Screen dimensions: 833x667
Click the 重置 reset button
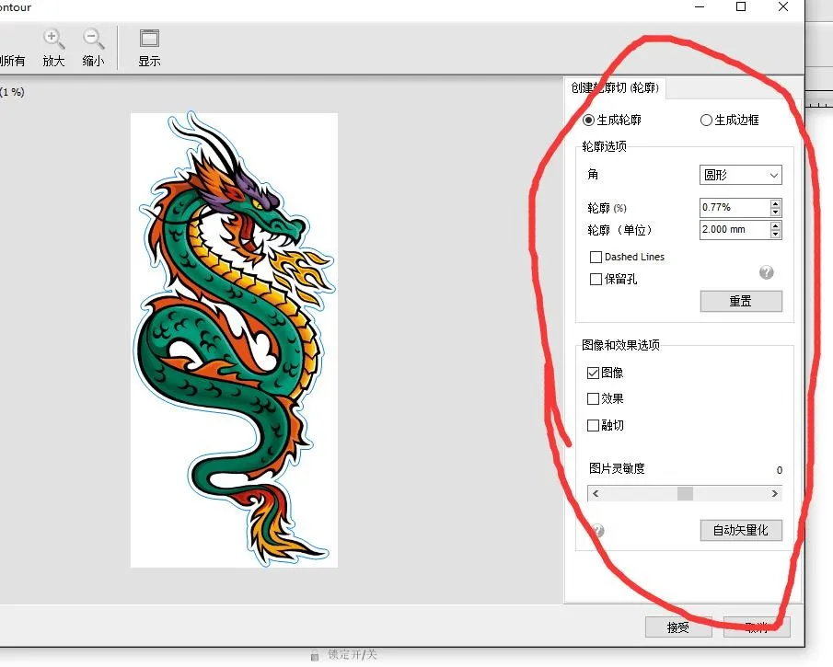tap(741, 301)
